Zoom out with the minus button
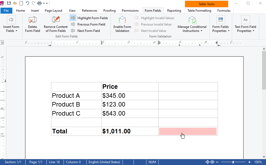Screen dimensions: 266x165 tap(217, 162)
